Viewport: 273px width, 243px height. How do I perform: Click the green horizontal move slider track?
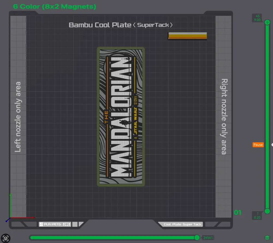point(113,238)
